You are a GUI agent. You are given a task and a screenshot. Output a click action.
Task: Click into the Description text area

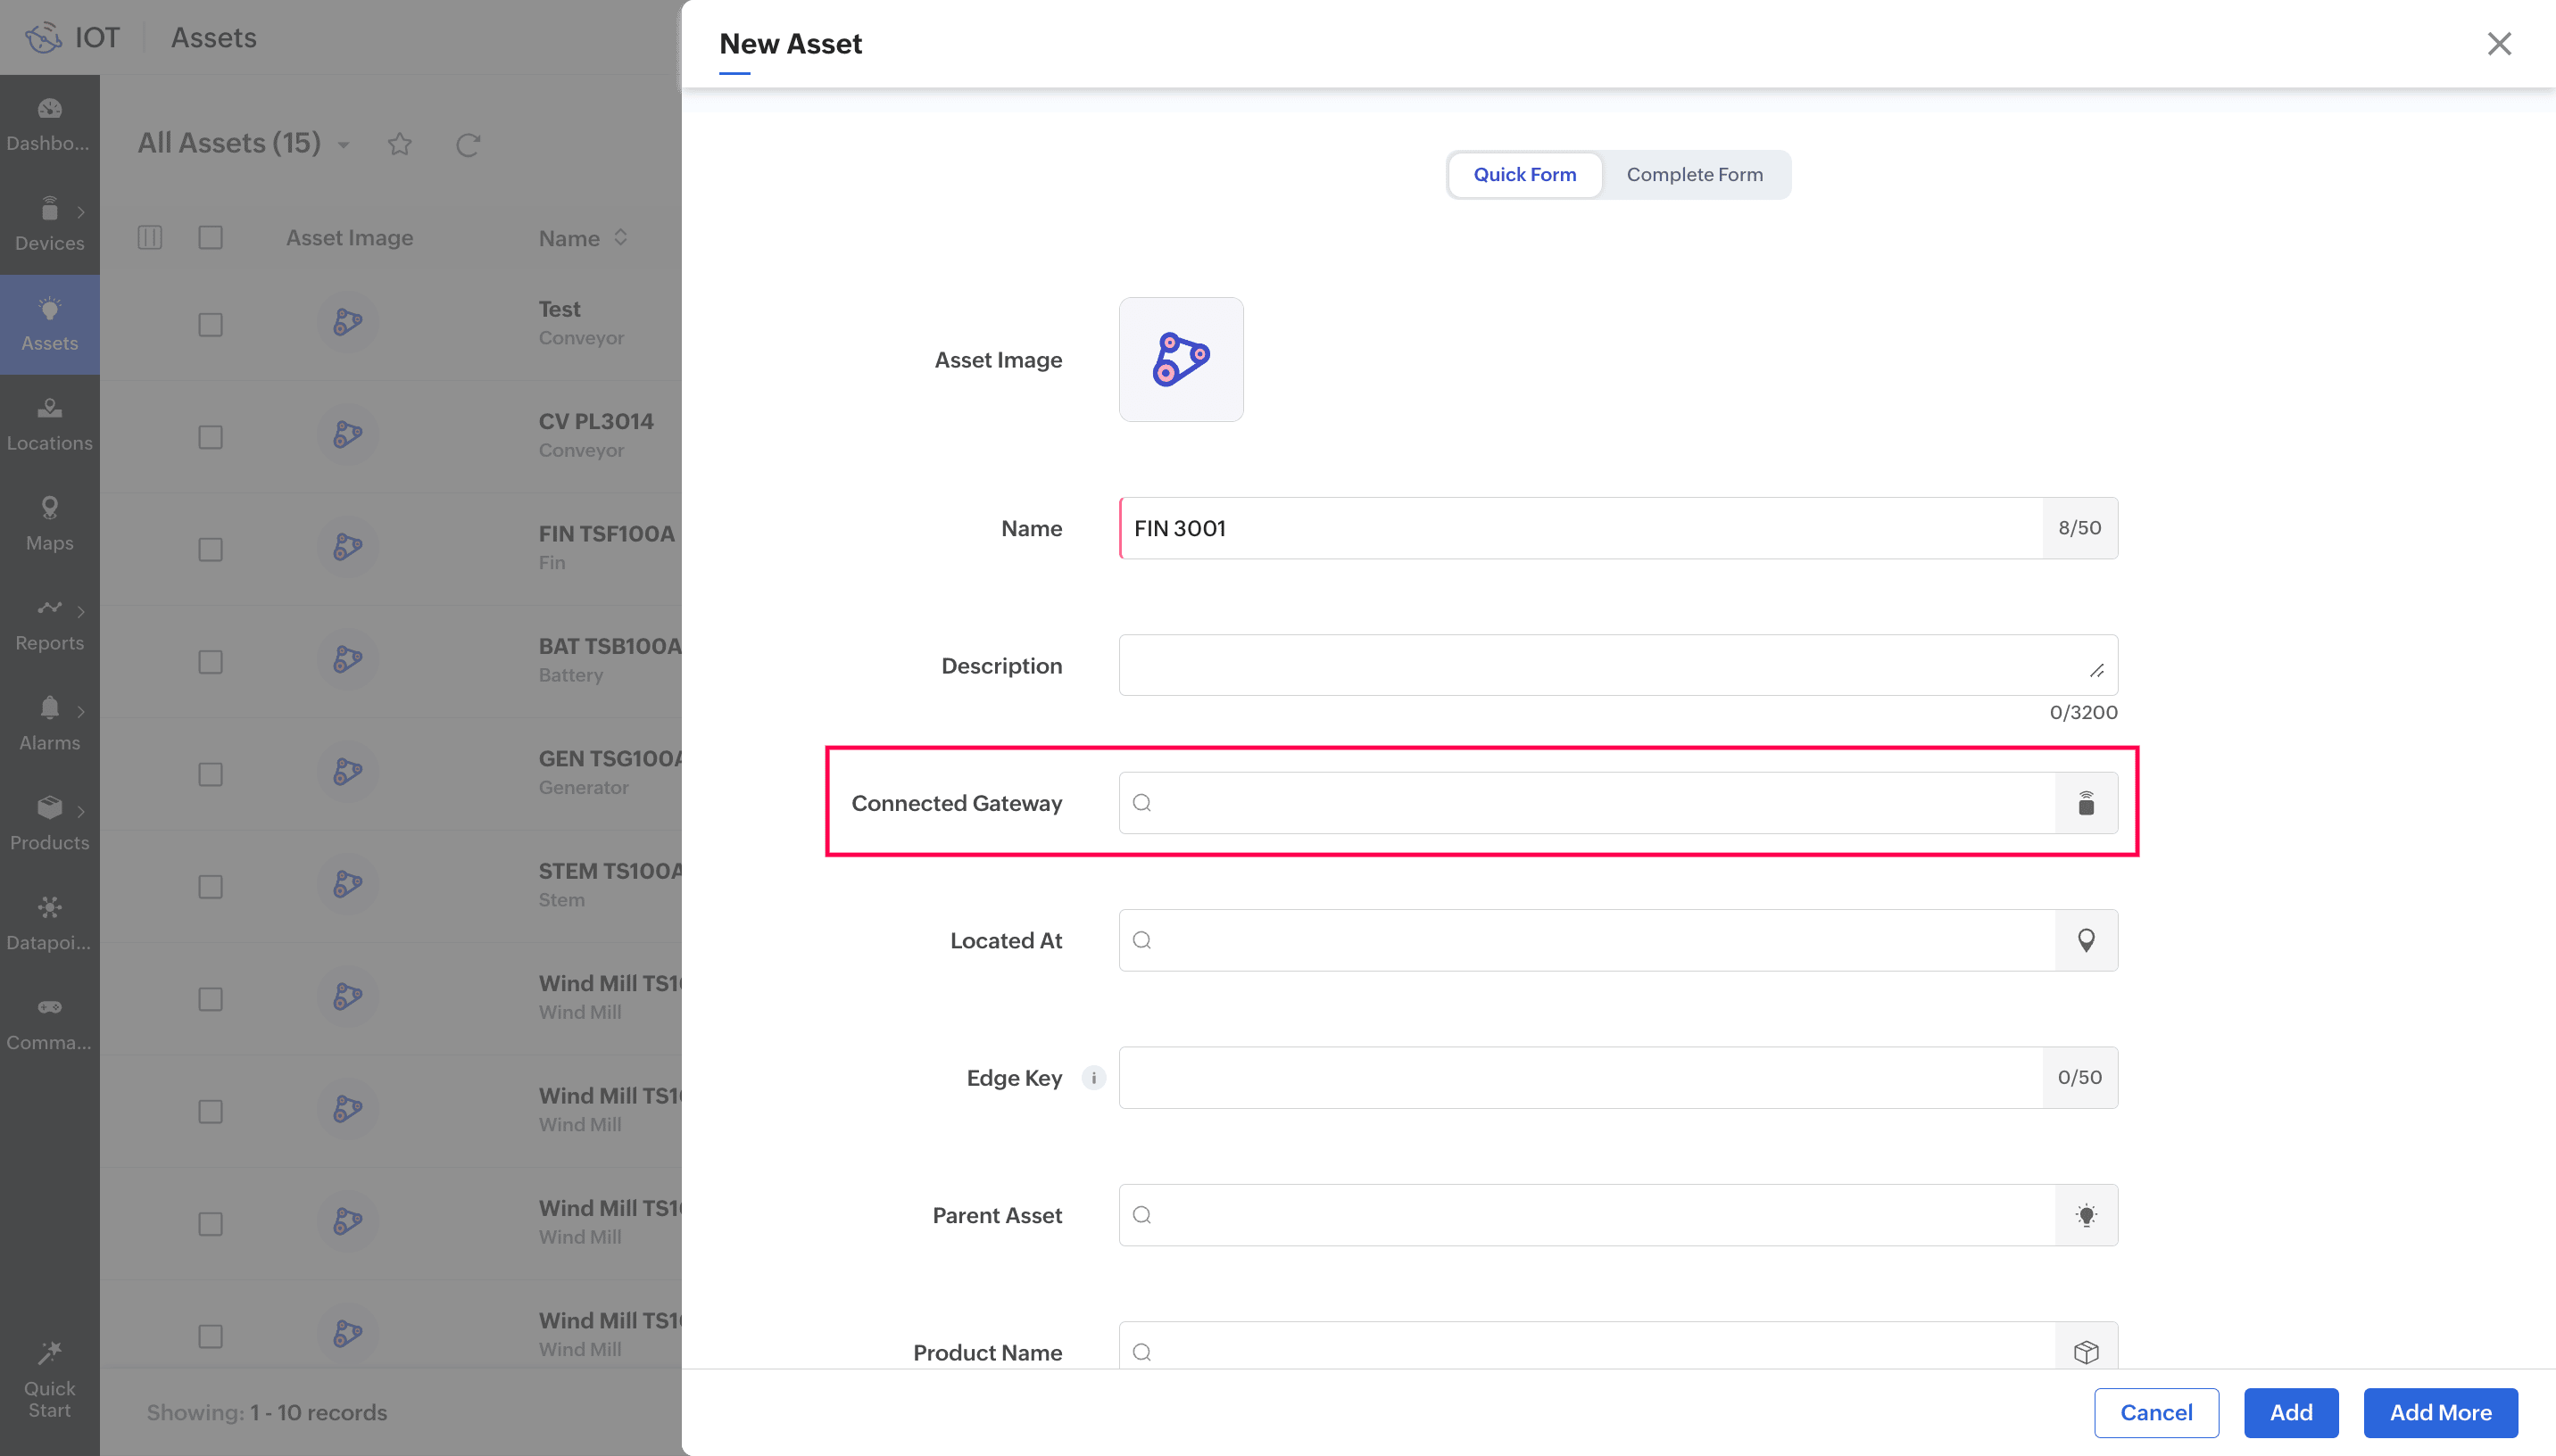coord(1600,665)
